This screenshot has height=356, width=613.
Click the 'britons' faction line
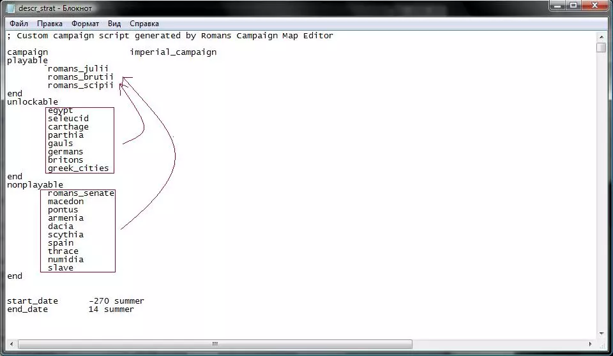66,160
